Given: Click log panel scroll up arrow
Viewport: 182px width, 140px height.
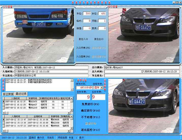Looking at the screenshot, I should (x=72, y=80).
